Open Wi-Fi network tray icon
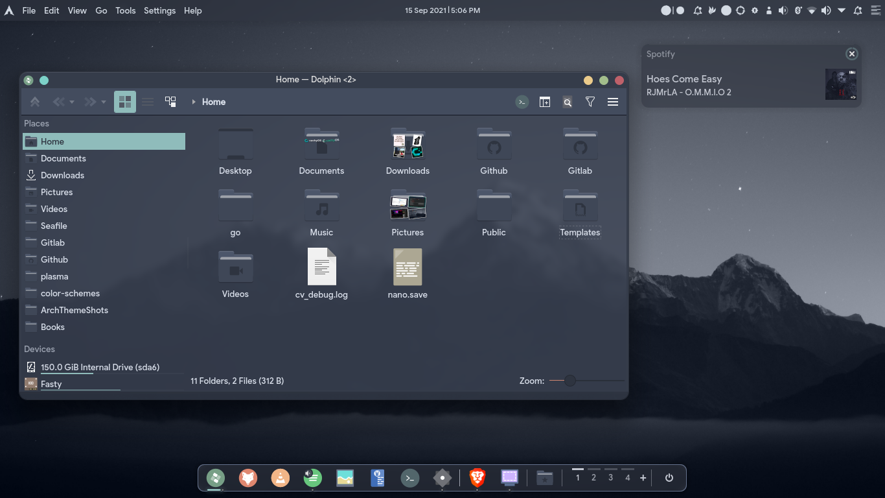 pyautogui.click(x=812, y=10)
